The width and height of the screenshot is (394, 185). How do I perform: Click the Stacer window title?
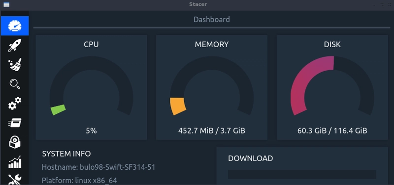pos(198,4)
